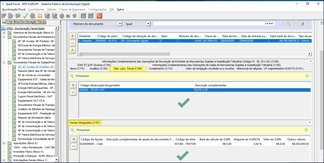Close the Outras Obrigações (C197) panel
324x163 pixels.
pyautogui.click(x=310, y=122)
